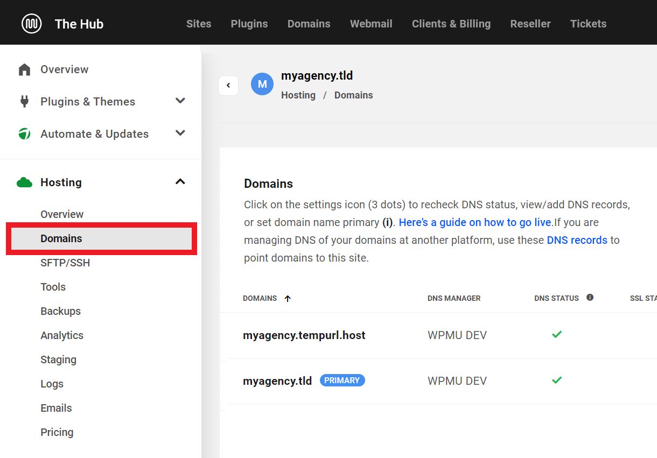The height and width of the screenshot is (458, 657).
Task: Open the Reseller menu
Action: click(x=530, y=24)
